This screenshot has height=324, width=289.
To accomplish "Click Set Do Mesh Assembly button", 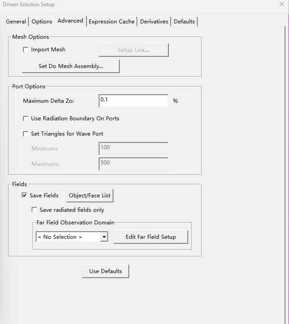I will point(71,66).
